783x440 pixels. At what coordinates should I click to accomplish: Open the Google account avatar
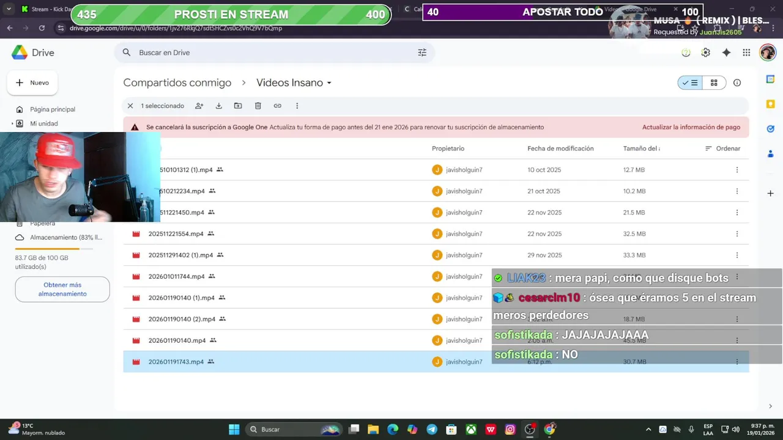768,53
